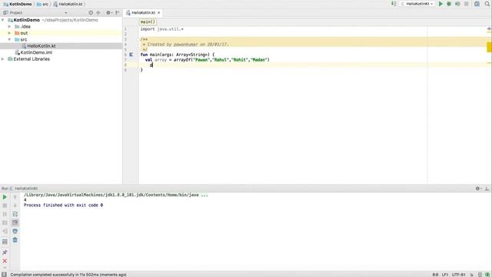This screenshot has height=277, width=492.
Task: Toggle soft-wrap in console
Action: tap(15, 214)
